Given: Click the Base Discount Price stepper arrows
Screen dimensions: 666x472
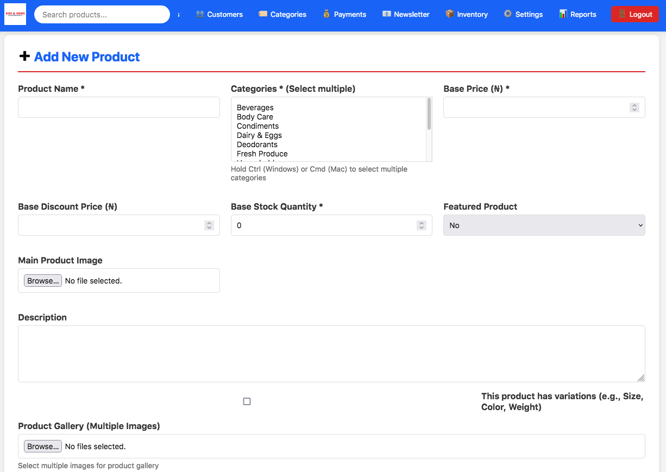Looking at the screenshot, I should pyautogui.click(x=209, y=225).
